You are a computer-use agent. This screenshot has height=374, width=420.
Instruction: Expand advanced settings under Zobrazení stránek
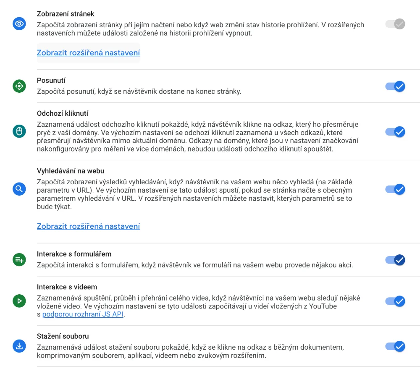88,53
